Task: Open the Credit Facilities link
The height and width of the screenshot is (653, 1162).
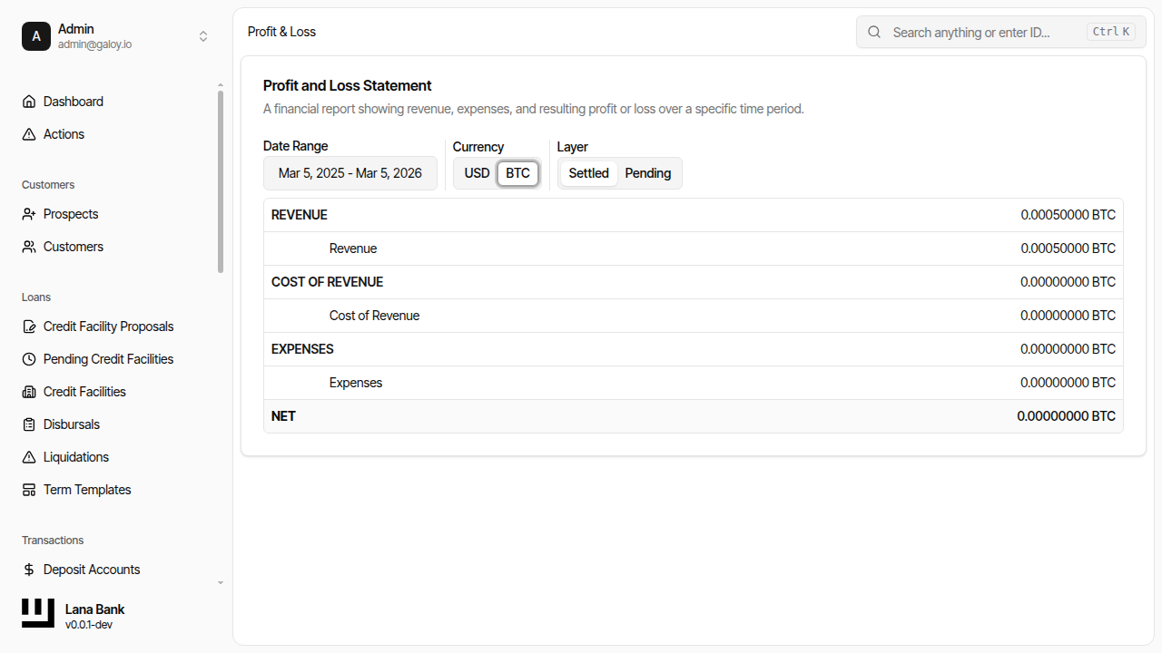Action: click(x=84, y=392)
